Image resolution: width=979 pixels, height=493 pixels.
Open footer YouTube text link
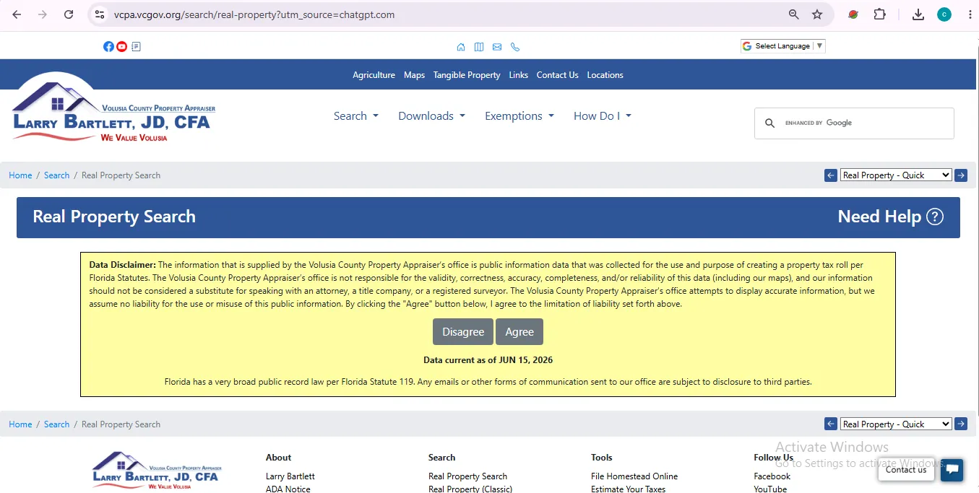pos(770,489)
